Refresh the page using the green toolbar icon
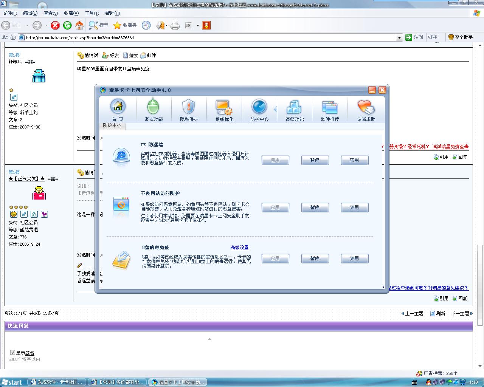This screenshot has width=484, height=387. [67, 25]
